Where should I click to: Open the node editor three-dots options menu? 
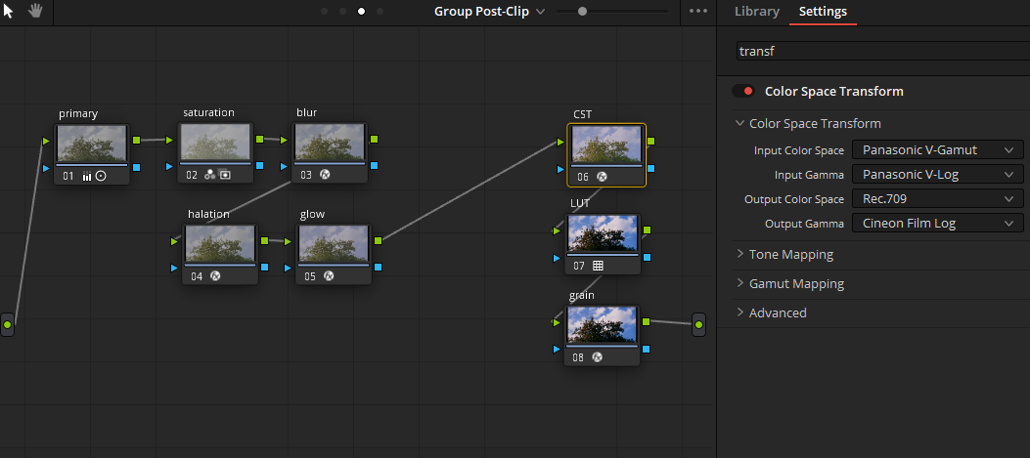point(698,11)
